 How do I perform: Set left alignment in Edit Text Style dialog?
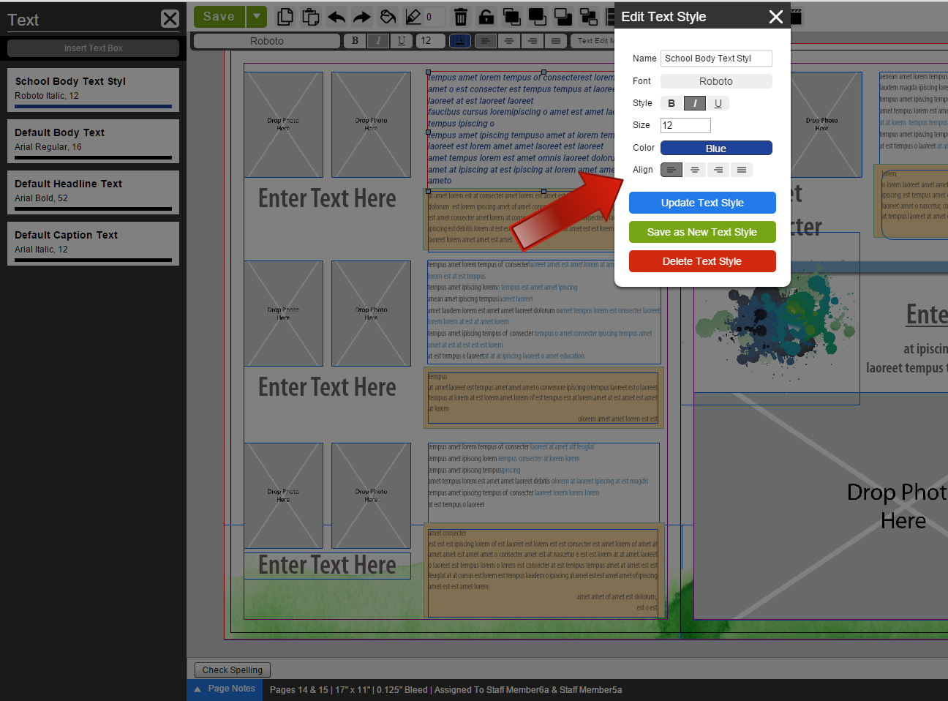pyautogui.click(x=671, y=170)
